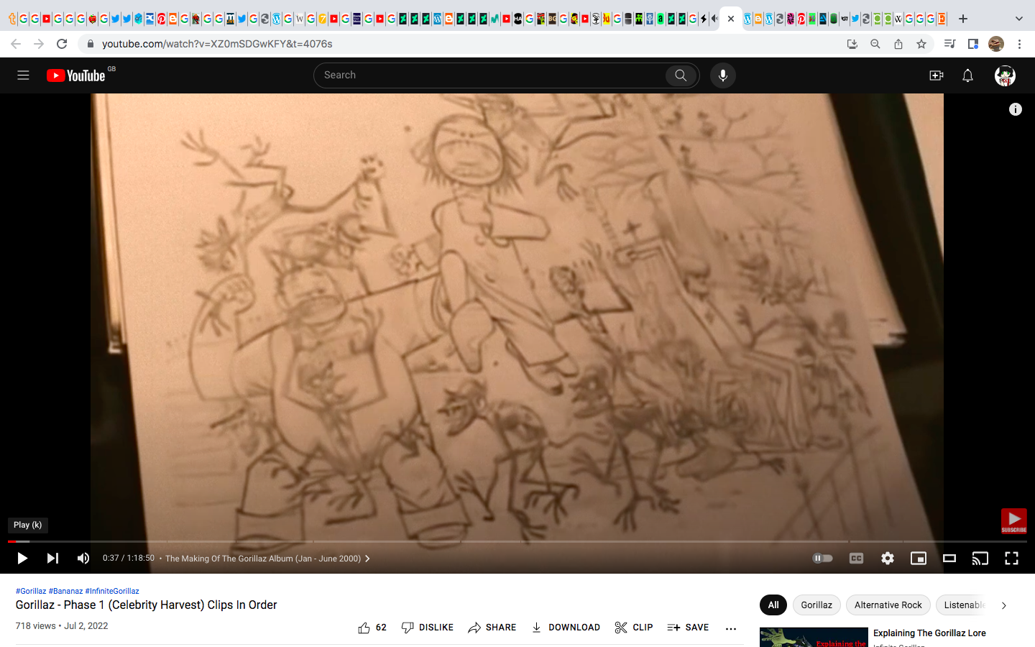The width and height of the screenshot is (1035, 647).
Task: Click the browser share icon
Action: (898, 44)
